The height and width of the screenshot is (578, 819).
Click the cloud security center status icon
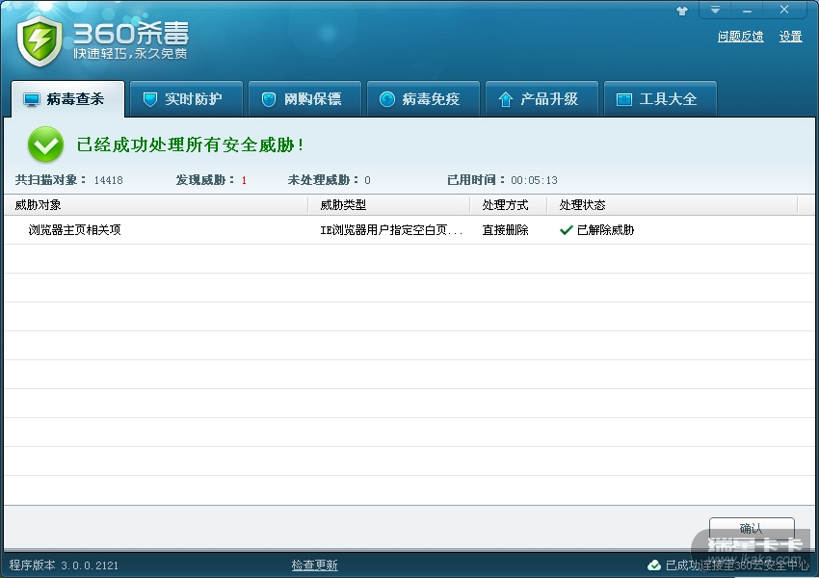(654, 565)
